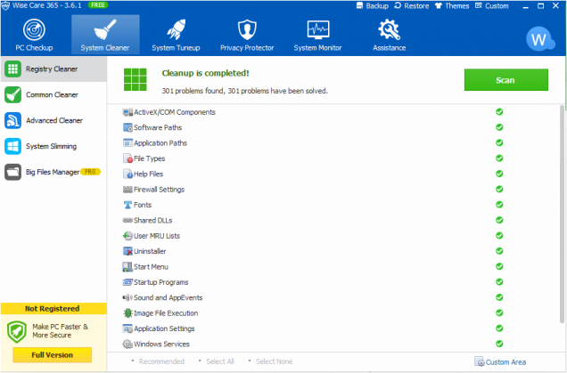Open the Custom Area link

(500, 361)
